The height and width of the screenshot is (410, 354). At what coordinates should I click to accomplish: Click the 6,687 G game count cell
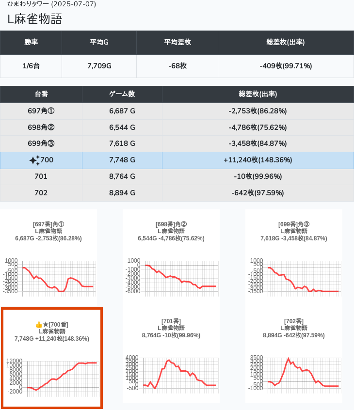point(122,111)
